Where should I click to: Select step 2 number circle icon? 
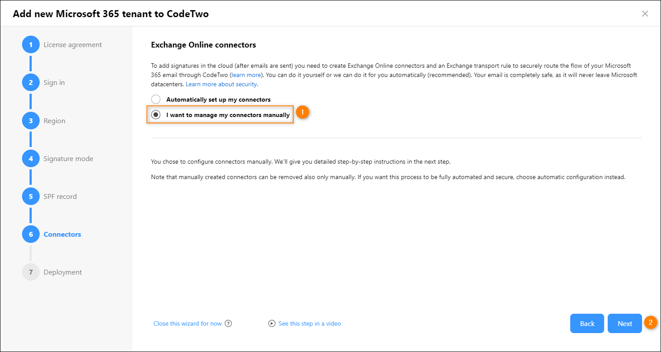click(x=31, y=82)
